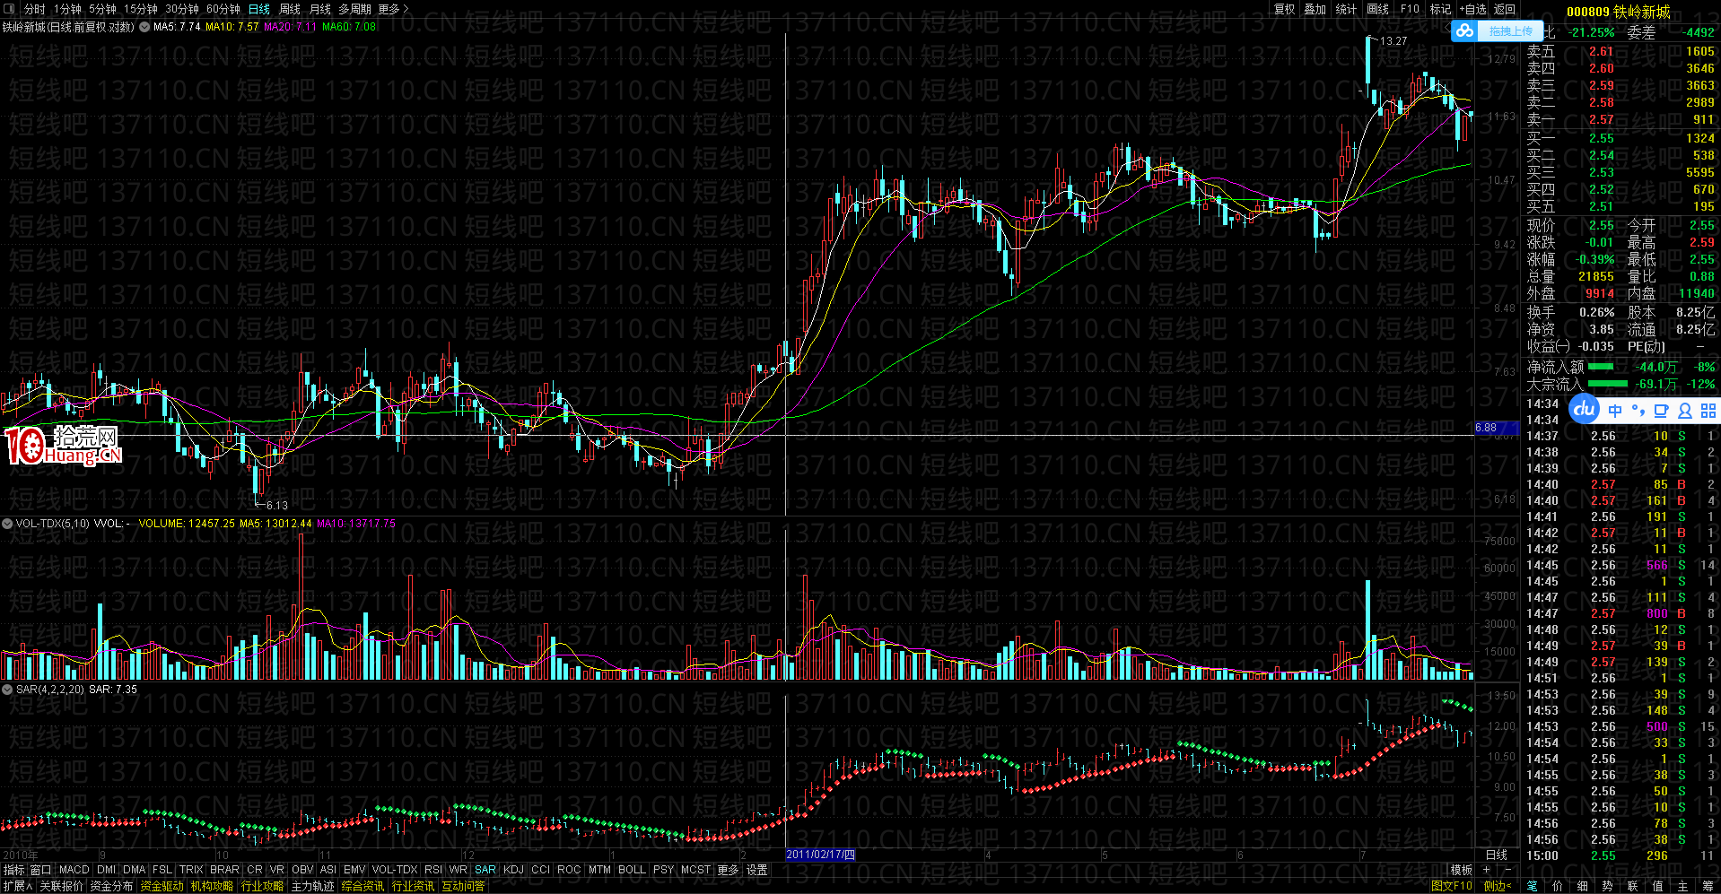Open the 指标 indicator menu
Image resolution: width=1721 pixels, height=894 pixels.
[13, 870]
